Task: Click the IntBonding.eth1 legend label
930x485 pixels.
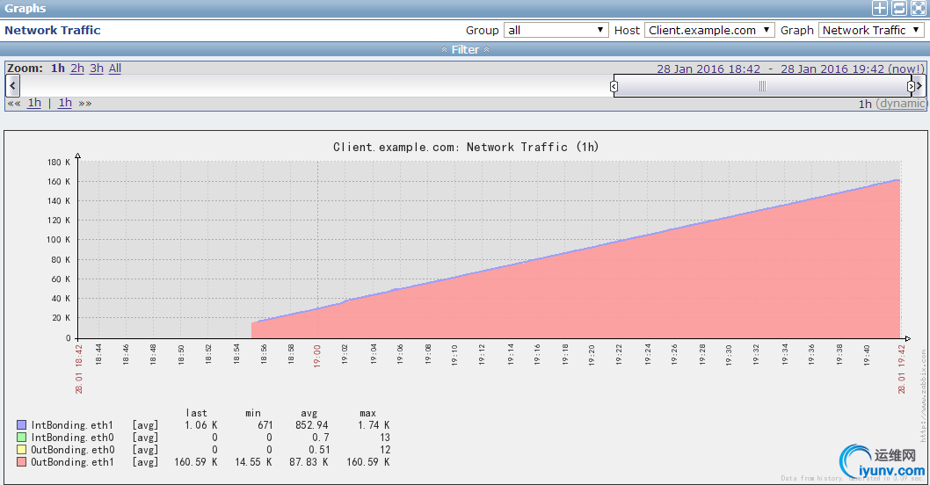Action: pyautogui.click(x=72, y=425)
